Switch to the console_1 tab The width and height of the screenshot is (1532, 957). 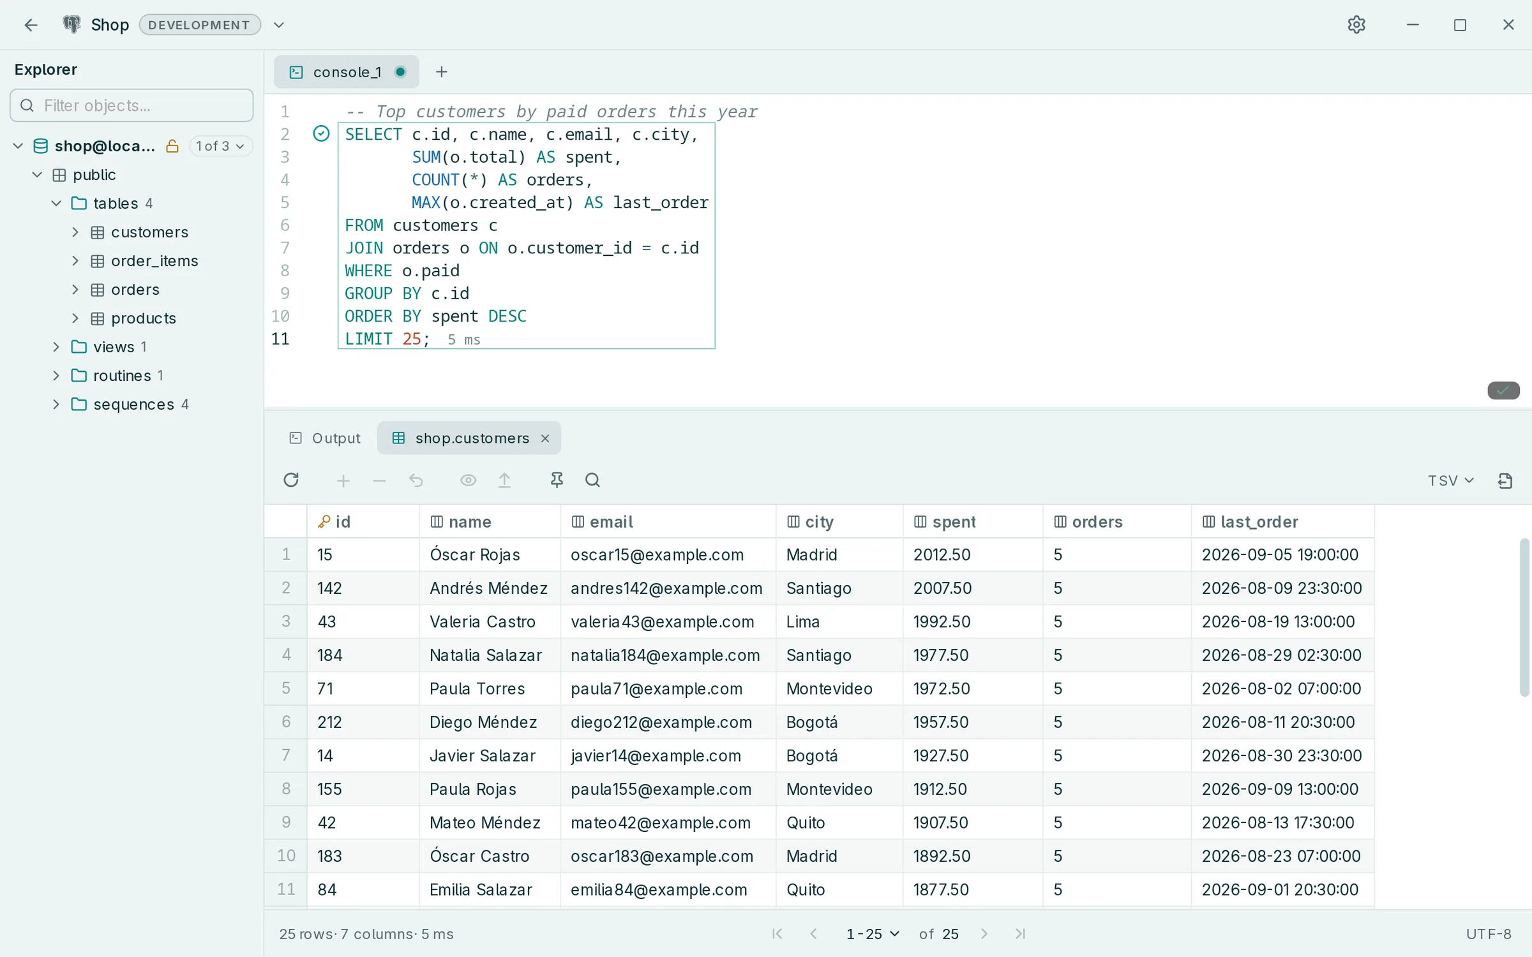[x=347, y=71]
